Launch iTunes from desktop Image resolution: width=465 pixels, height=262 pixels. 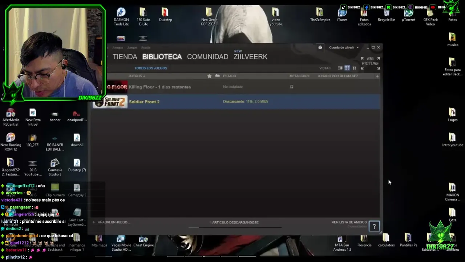tap(342, 15)
